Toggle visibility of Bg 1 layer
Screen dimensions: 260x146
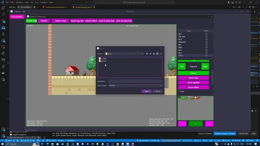point(206,34)
